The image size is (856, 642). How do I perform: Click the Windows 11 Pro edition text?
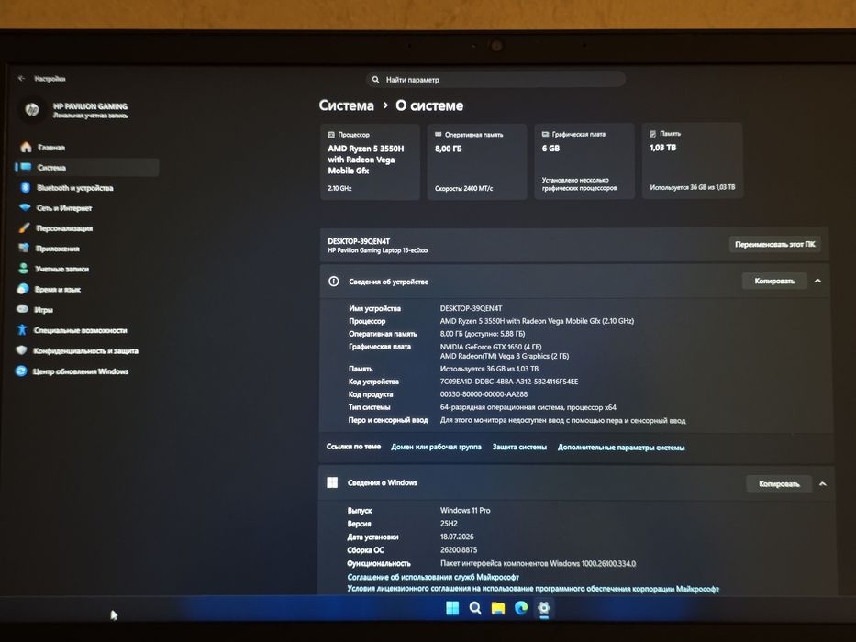coord(465,510)
